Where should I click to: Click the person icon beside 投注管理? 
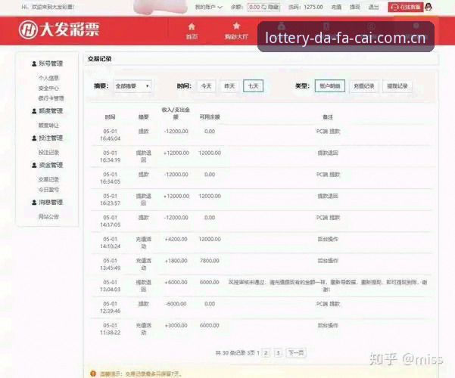[34, 138]
